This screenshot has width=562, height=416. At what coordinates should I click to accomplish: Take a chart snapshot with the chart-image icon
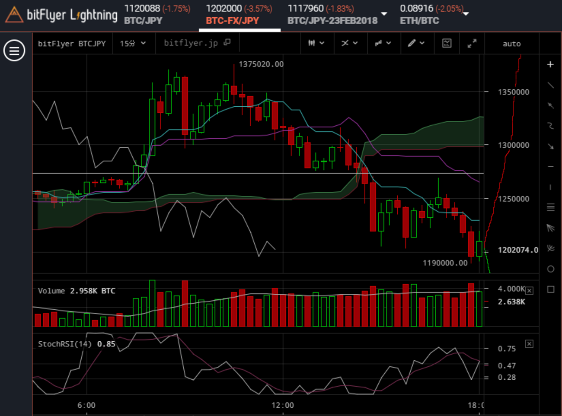[x=447, y=43]
